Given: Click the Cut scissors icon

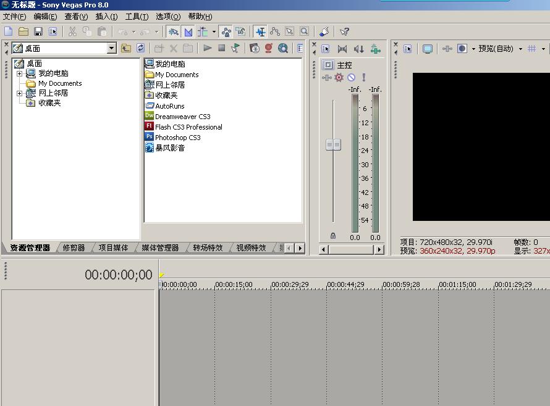Looking at the screenshot, I should point(72,31).
